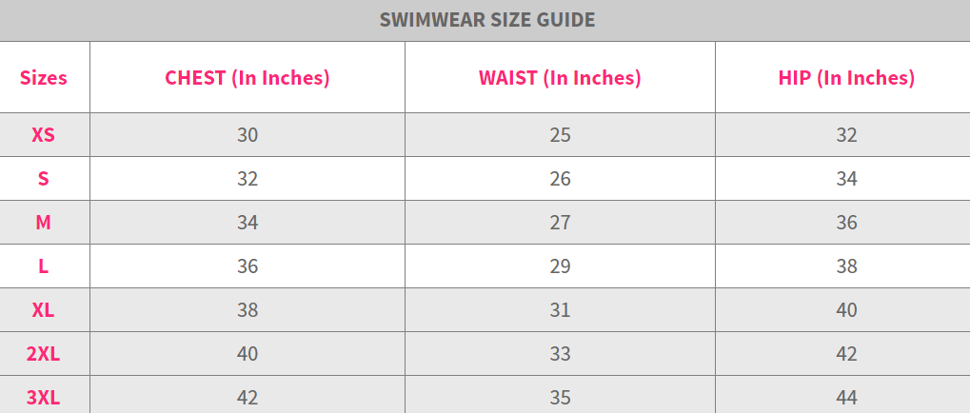970x413 pixels.
Task: Click waist value 33 for size 2XL
Action: (560, 354)
